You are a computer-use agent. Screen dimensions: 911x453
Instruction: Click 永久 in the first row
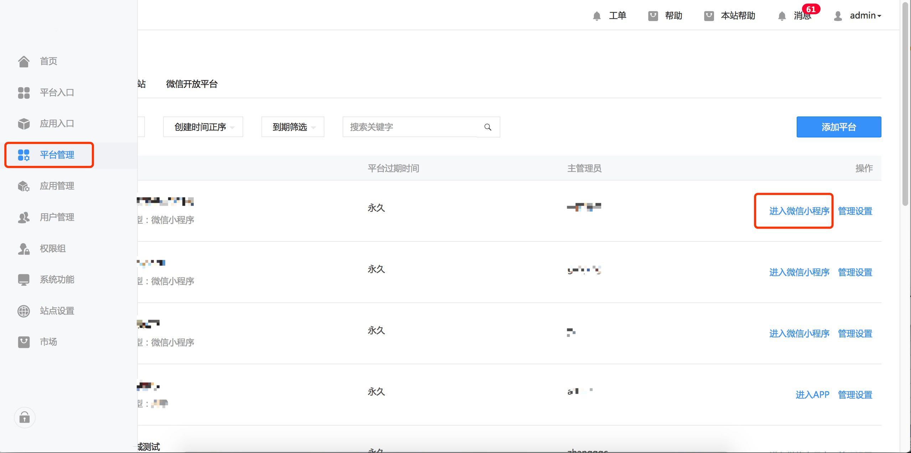pyautogui.click(x=376, y=208)
